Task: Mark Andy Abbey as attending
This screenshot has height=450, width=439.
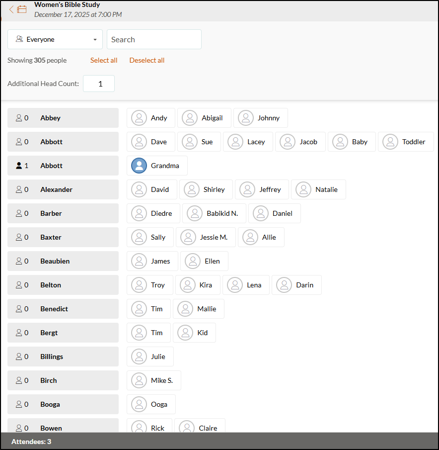Action: coord(151,118)
